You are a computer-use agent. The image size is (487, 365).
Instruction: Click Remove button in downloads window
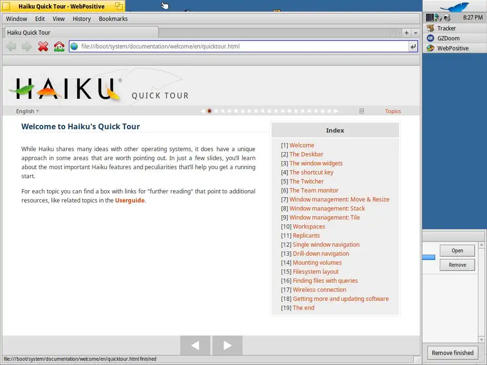pos(457,265)
